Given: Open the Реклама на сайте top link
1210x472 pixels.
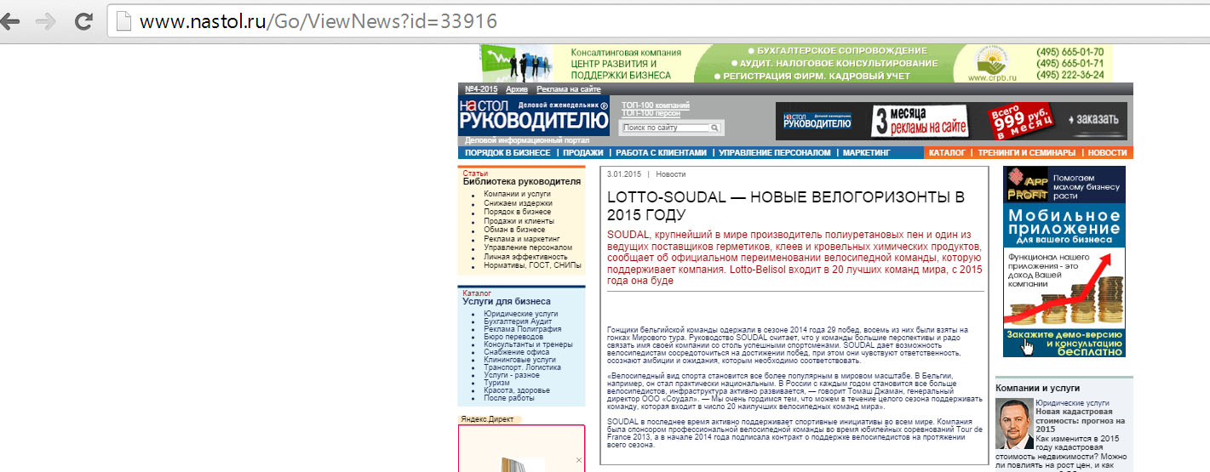Looking at the screenshot, I should (569, 89).
